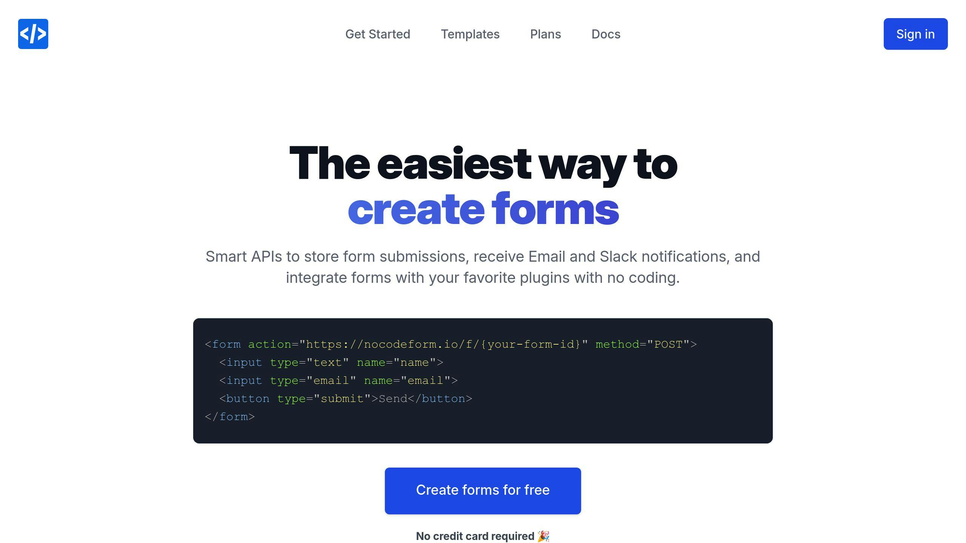
Task: Click the POST method attribute in code
Action: coord(668,344)
